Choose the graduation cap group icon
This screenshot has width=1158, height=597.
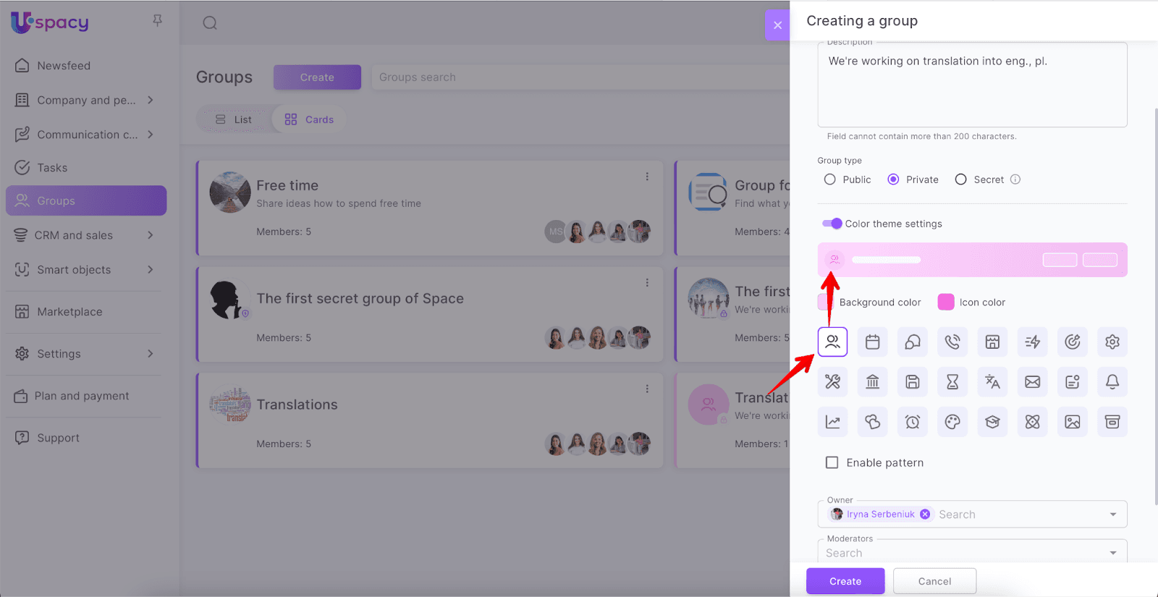point(992,422)
